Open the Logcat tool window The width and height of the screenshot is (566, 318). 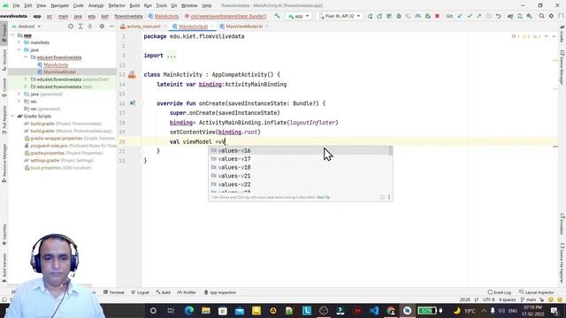tap(140, 292)
